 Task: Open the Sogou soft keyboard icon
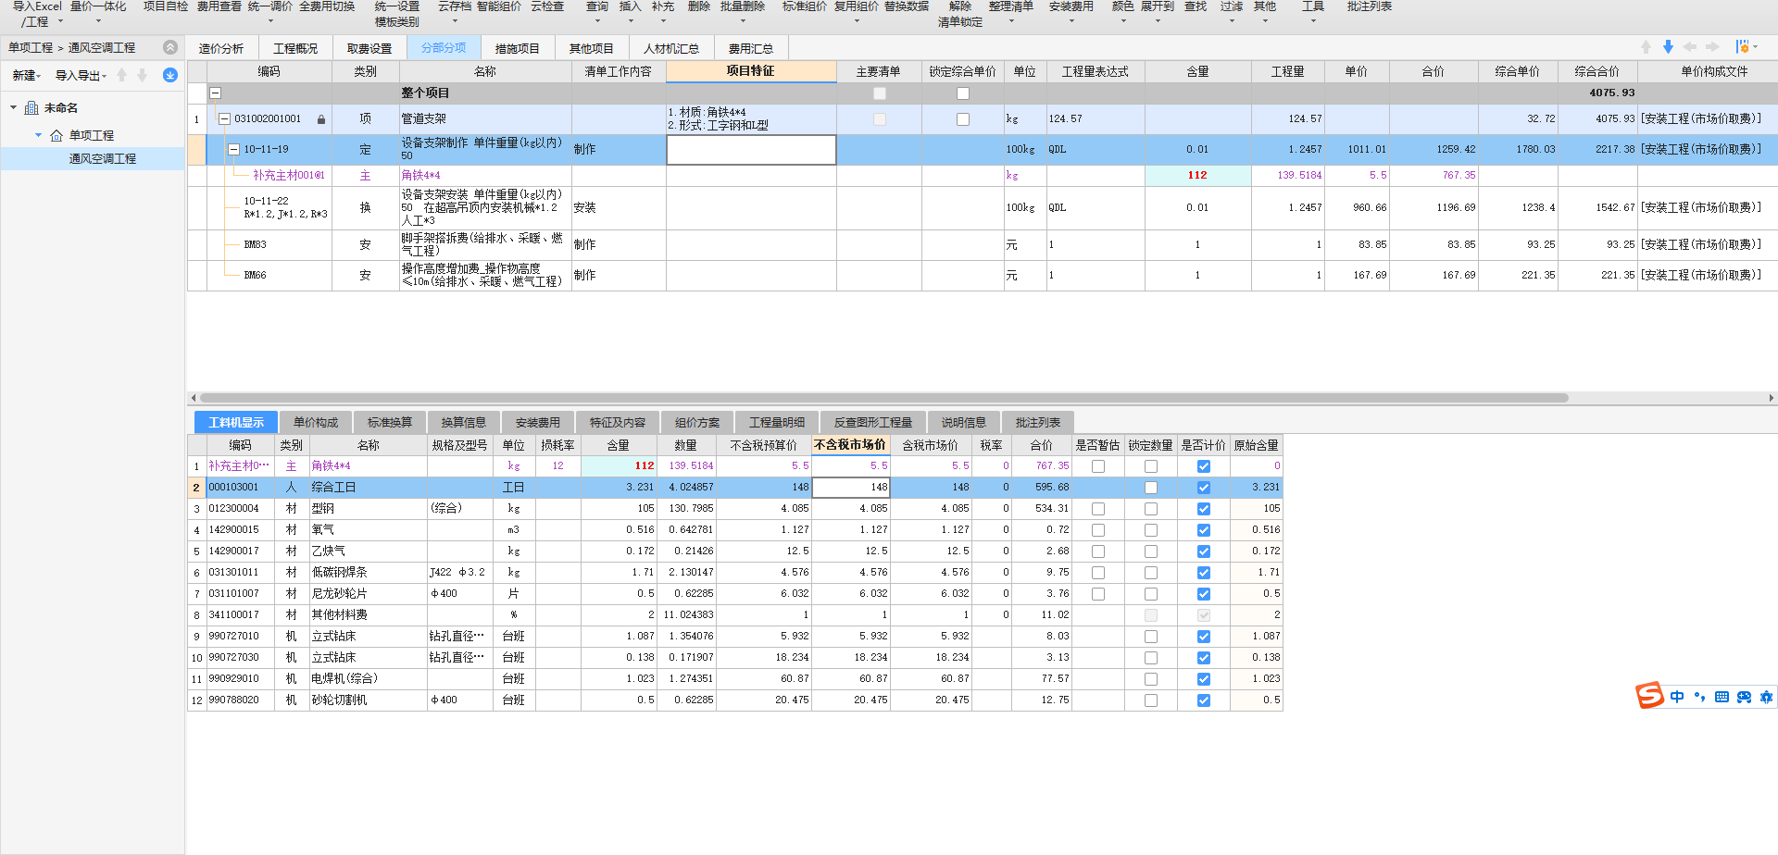[1722, 697]
